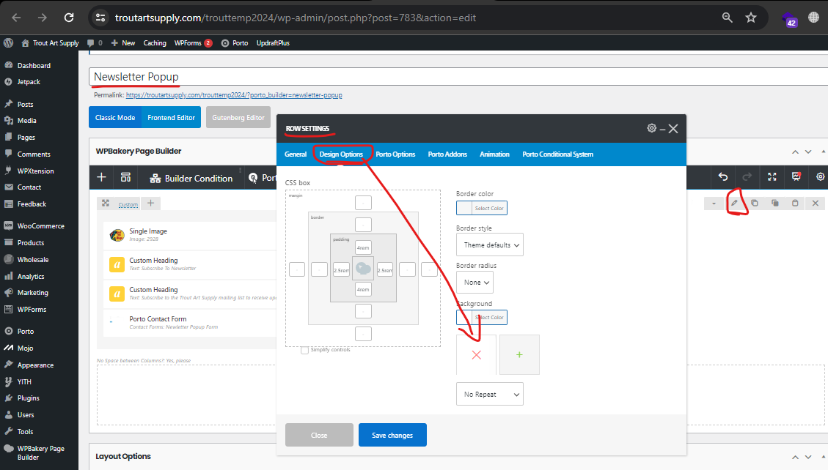The width and height of the screenshot is (828, 470).
Task: Click the top margin input in the CSS box
Action: 363,203
